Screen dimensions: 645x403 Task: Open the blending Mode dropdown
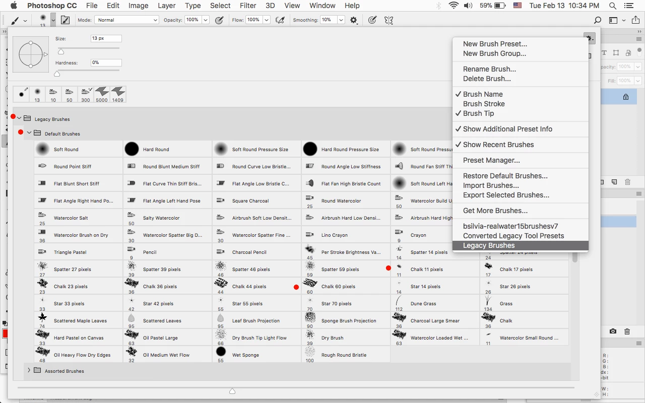[127, 20]
